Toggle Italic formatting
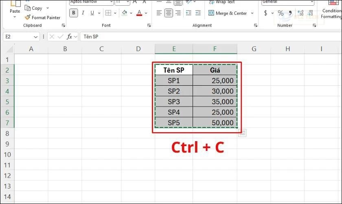 coord(83,13)
